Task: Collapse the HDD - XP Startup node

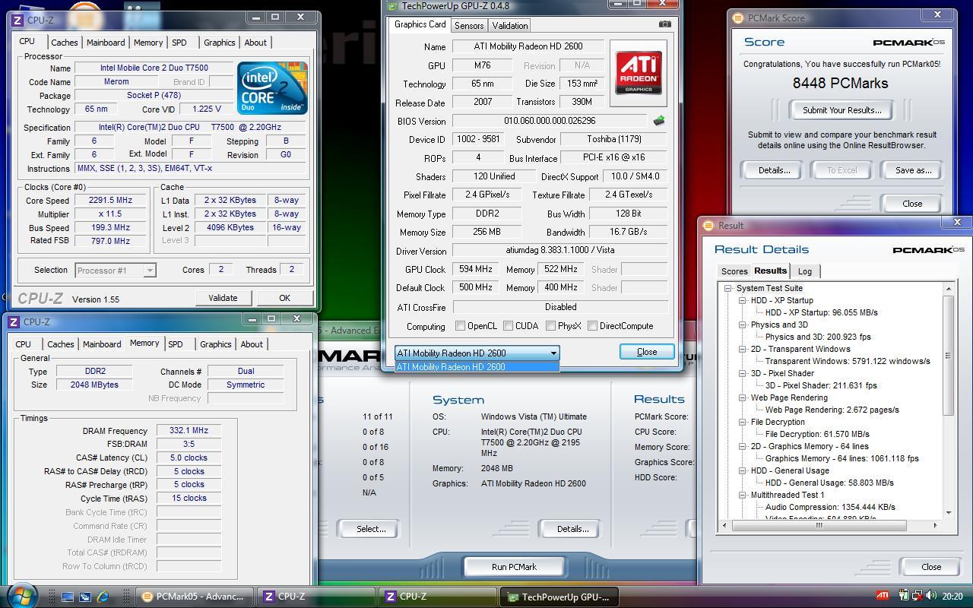Action: pos(743,300)
